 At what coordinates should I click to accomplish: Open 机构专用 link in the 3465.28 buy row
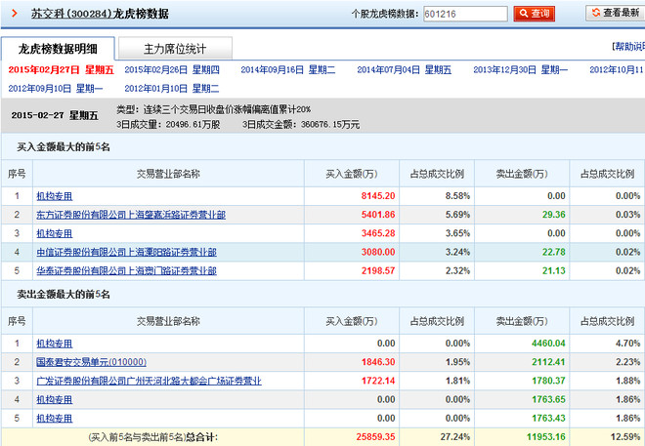coord(55,233)
